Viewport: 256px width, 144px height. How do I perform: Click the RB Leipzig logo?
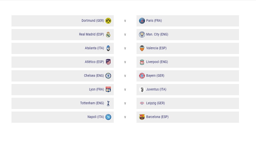142,103
